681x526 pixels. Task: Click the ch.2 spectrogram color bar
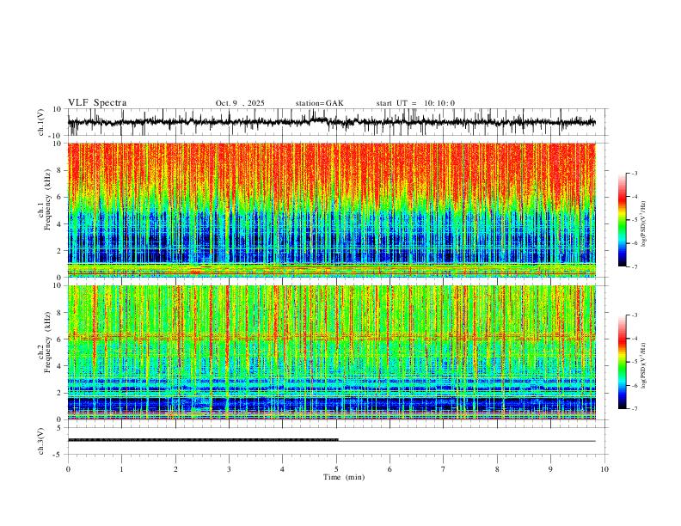coord(622,362)
